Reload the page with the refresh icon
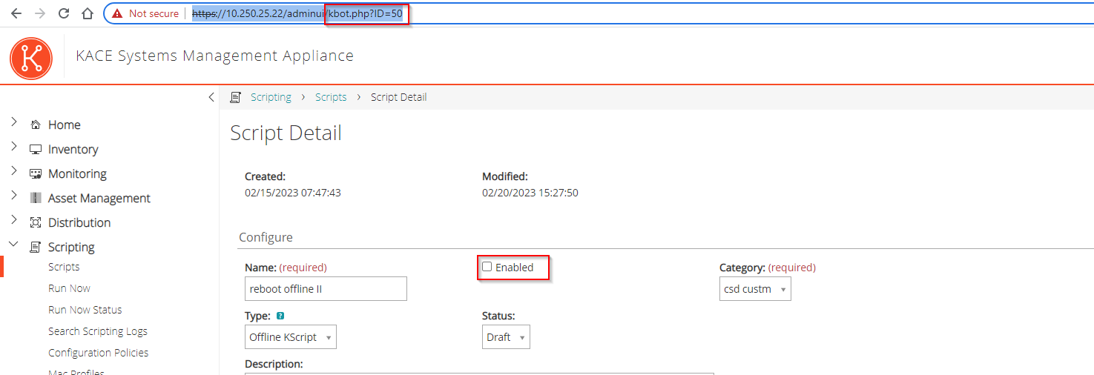Viewport: 1094px width, 375px height. coord(64,13)
